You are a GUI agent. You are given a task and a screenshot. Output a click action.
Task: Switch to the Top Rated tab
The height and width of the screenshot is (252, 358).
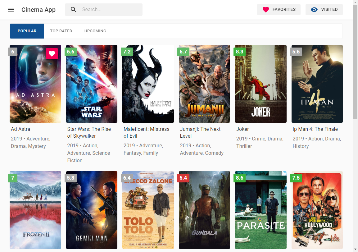(x=61, y=31)
